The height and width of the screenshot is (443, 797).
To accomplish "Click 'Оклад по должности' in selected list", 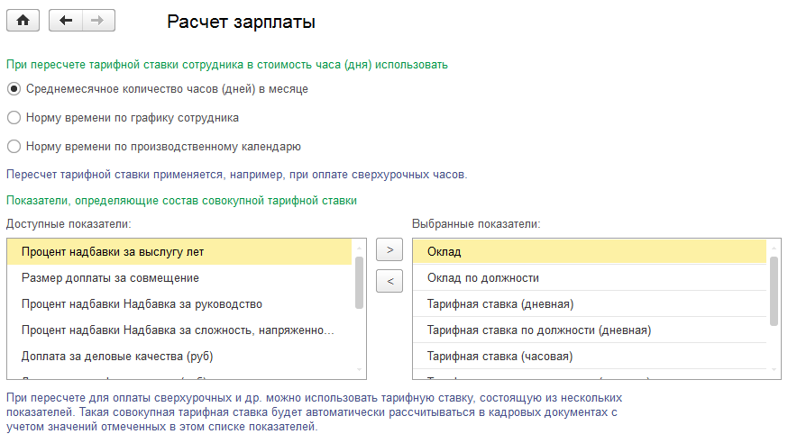I will [483, 277].
